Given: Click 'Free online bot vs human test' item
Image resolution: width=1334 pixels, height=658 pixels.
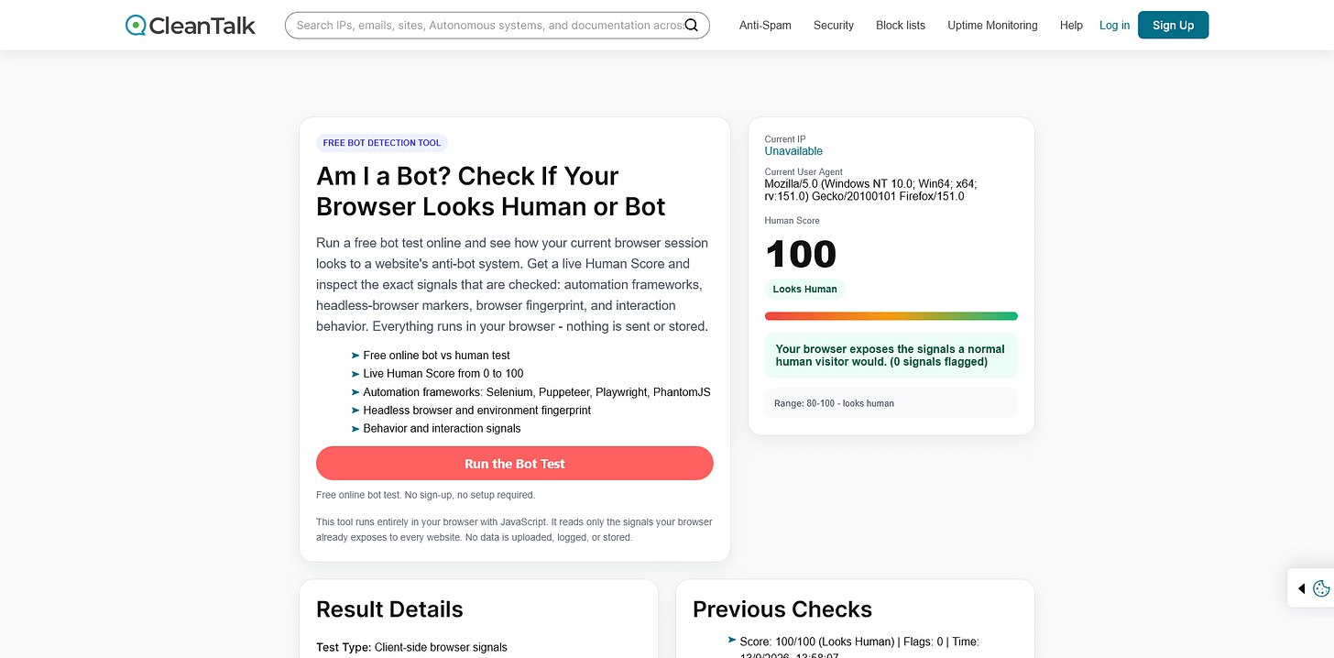Looking at the screenshot, I should click(x=436, y=356).
